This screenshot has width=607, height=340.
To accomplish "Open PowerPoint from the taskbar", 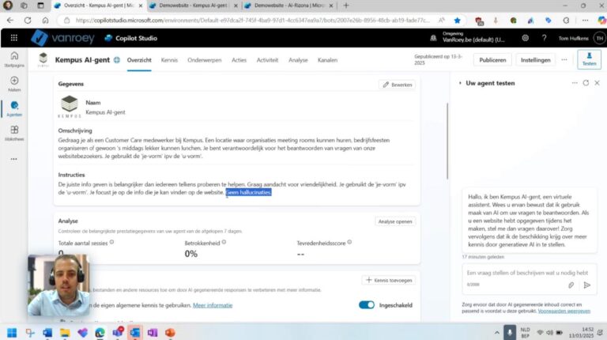I will [170, 333].
